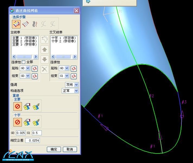Image resolution: width=193 pixels, height=163 pixels.
Task: Enable the 全部 continuity checkbox
Action: (24, 62)
